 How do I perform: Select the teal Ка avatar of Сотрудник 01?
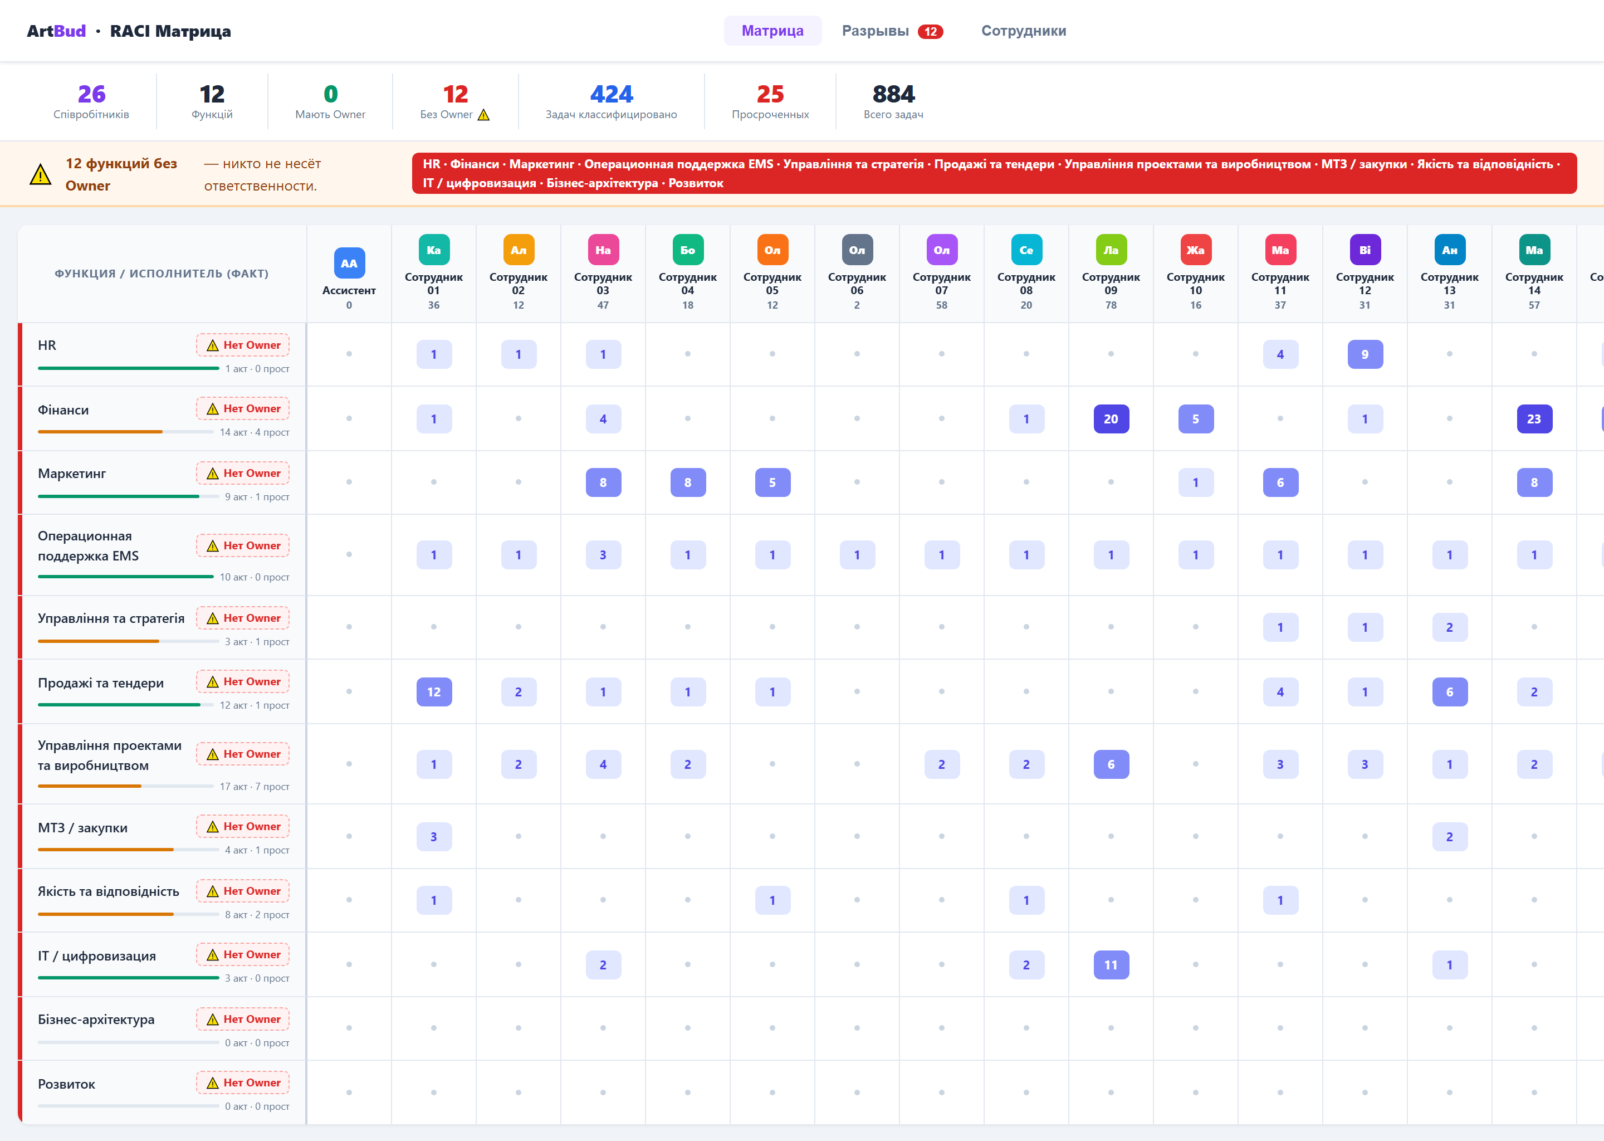[434, 250]
